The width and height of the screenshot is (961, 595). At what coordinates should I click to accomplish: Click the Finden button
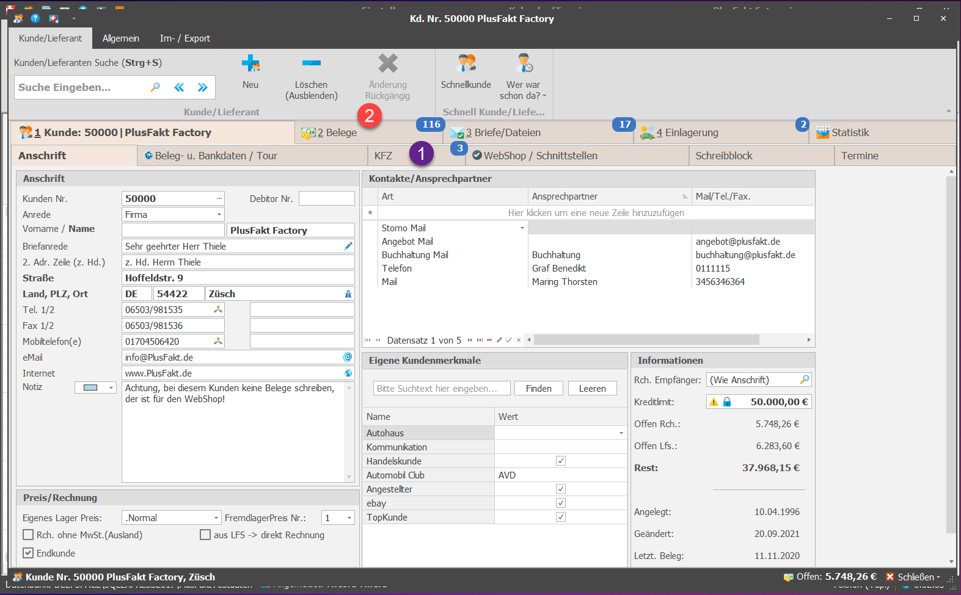coord(539,388)
